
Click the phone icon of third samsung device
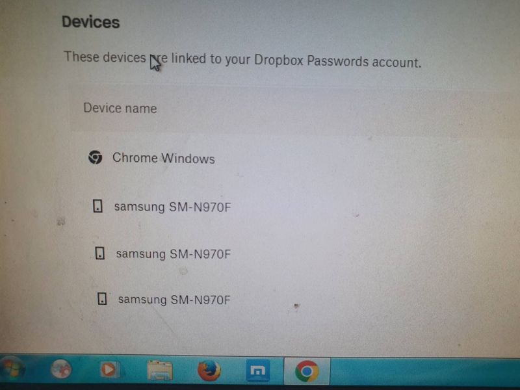(102, 298)
